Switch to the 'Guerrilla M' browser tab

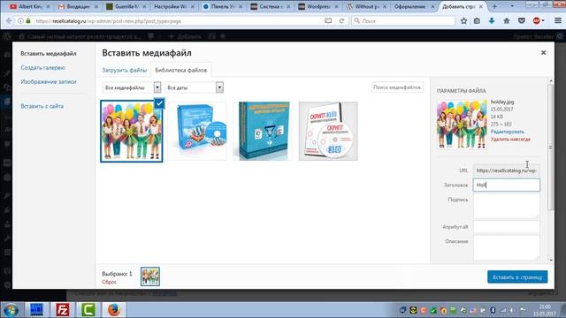pyautogui.click(x=126, y=6)
